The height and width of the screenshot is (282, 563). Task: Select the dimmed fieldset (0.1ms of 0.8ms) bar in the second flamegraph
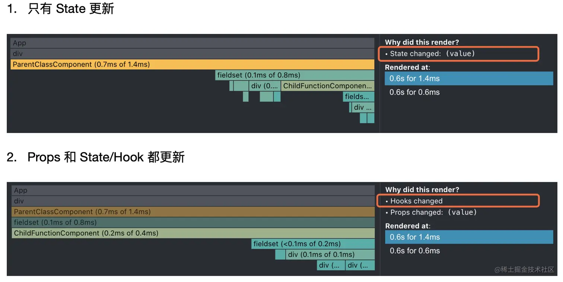193,222
